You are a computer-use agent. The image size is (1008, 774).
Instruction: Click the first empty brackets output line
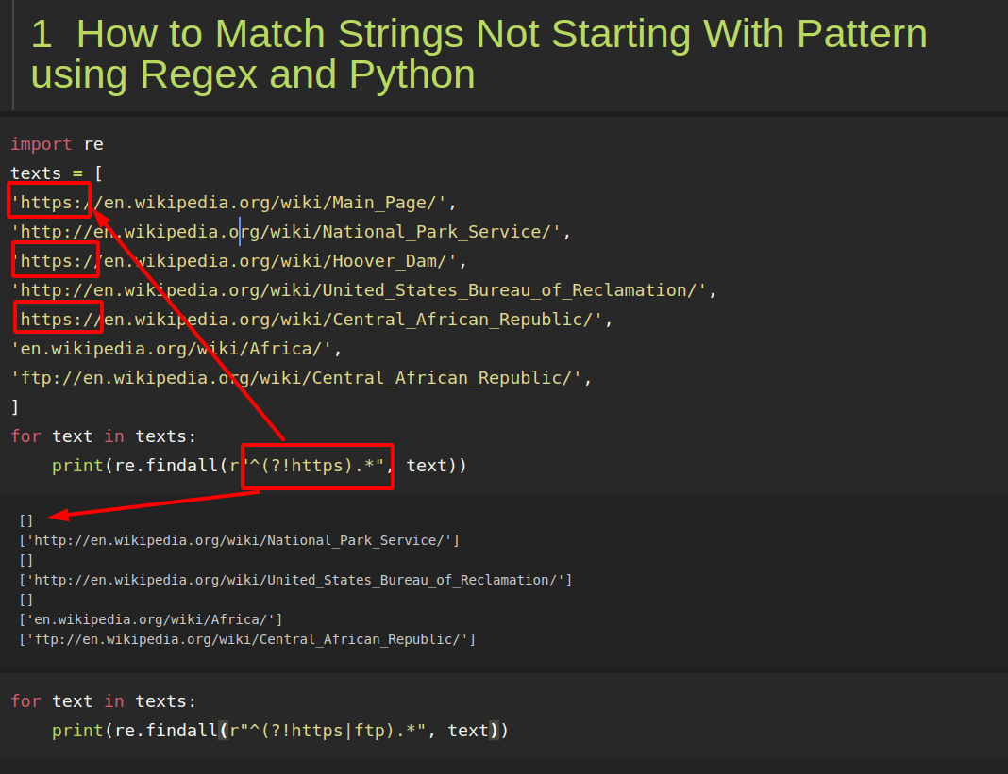tap(25, 519)
